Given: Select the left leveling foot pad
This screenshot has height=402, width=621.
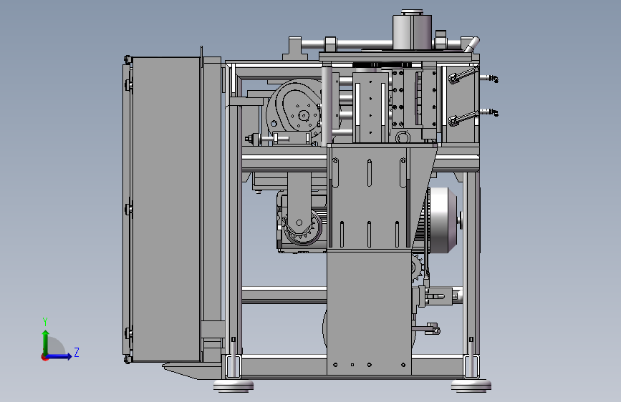Looking at the screenshot, I should coord(234,385).
